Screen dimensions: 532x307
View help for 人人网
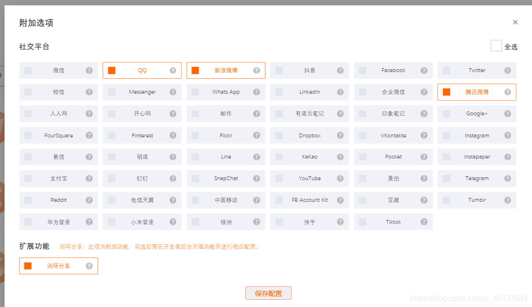tap(89, 113)
